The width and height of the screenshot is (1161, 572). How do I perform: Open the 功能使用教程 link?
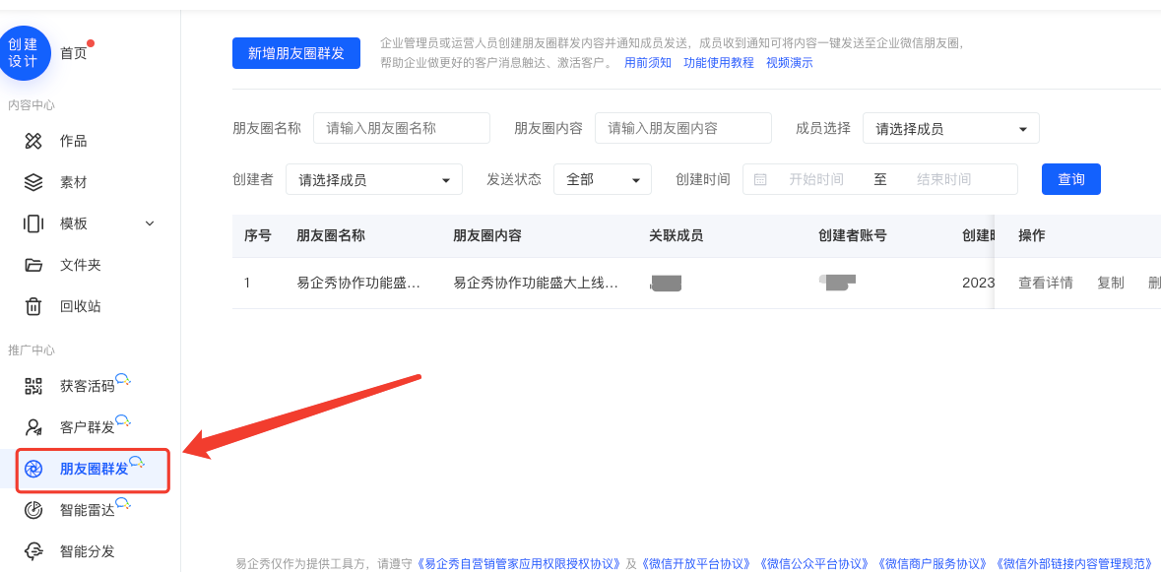click(x=718, y=63)
